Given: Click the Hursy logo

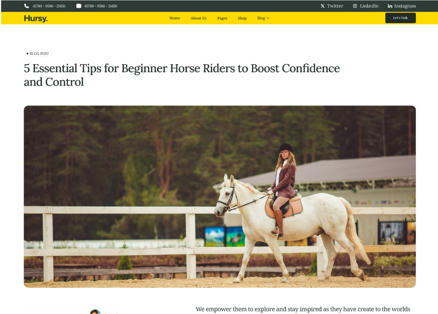Looking at the screenshot, I should click(36, 19).
